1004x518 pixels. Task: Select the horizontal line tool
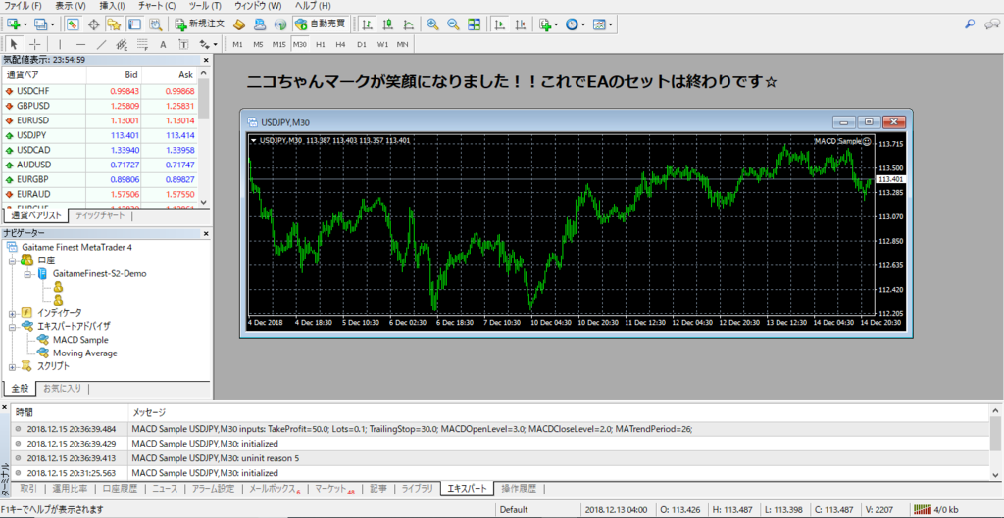pos(80,44)
